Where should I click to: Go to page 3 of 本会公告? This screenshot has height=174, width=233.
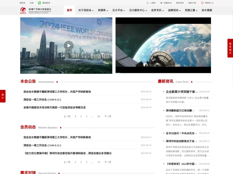(86, 116)
